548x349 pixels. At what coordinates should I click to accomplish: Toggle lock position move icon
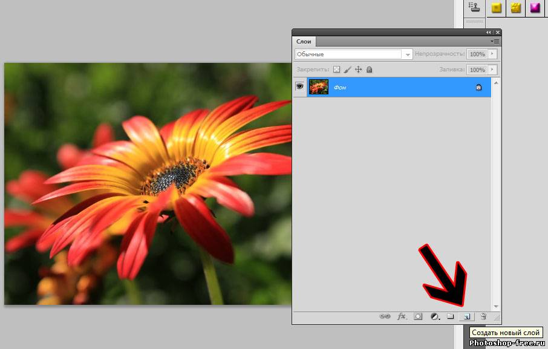[358, 70]
